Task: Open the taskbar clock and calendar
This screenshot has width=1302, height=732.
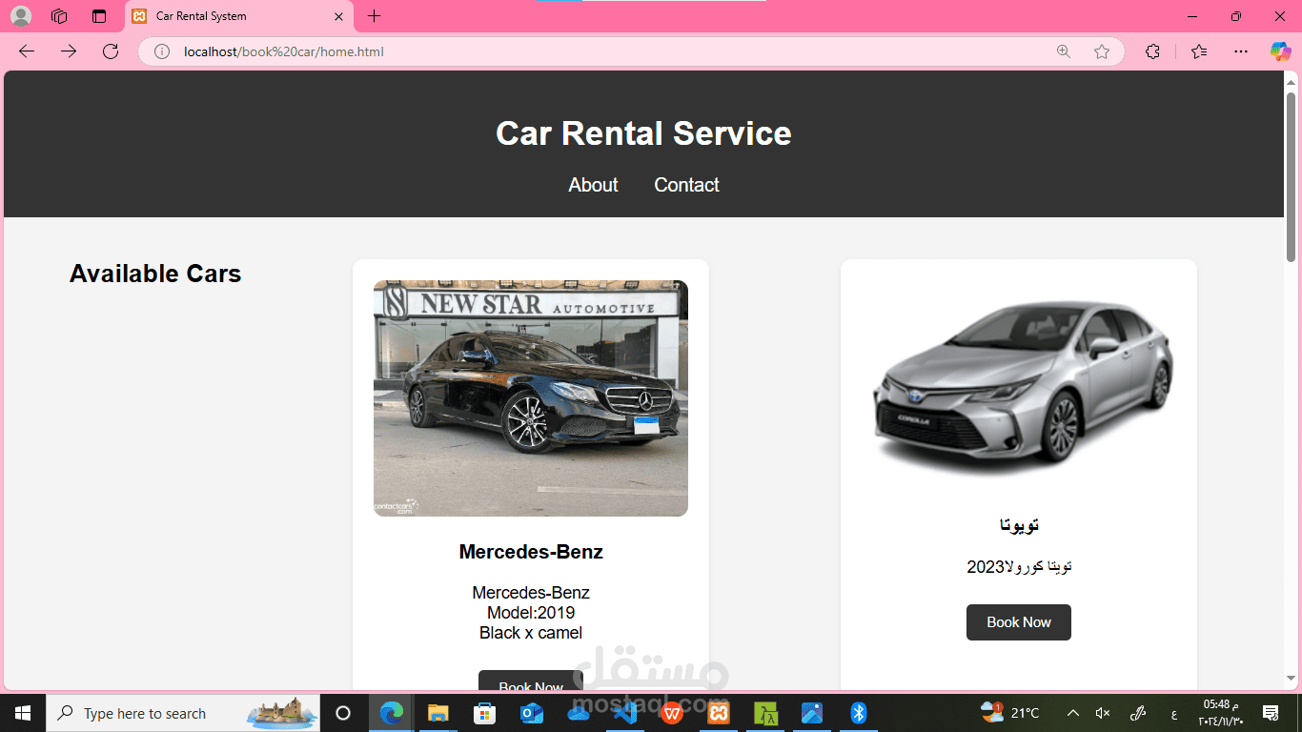Action: coord(1221,713)
